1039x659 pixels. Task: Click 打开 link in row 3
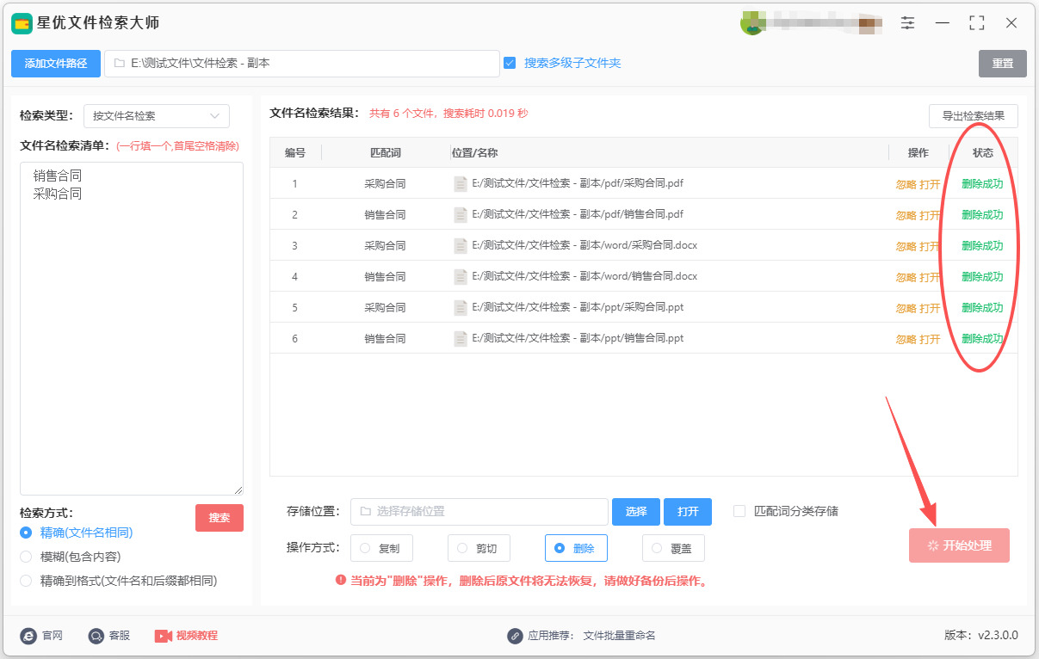coord(930,246)
